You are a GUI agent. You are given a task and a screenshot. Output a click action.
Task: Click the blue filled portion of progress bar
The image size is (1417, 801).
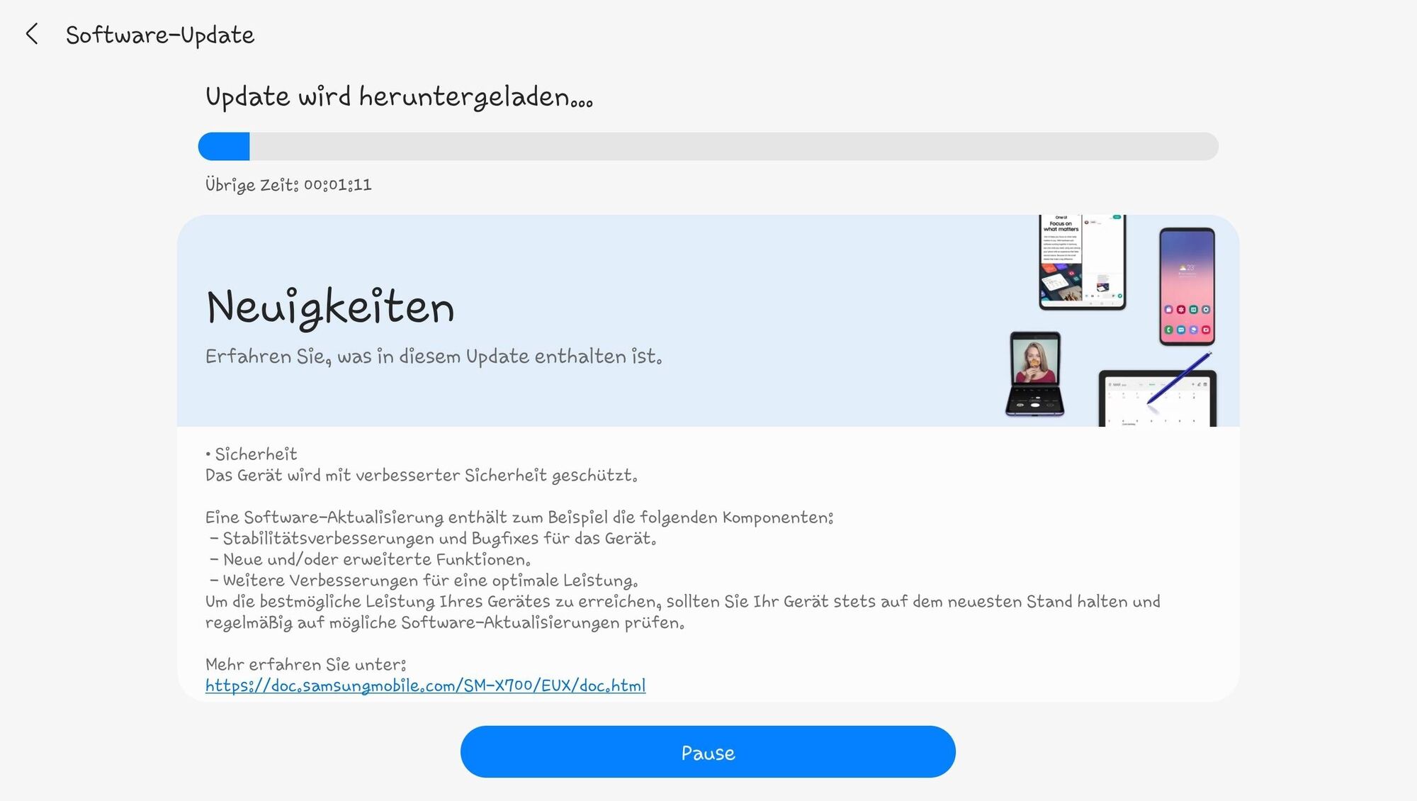coord(224,146)
